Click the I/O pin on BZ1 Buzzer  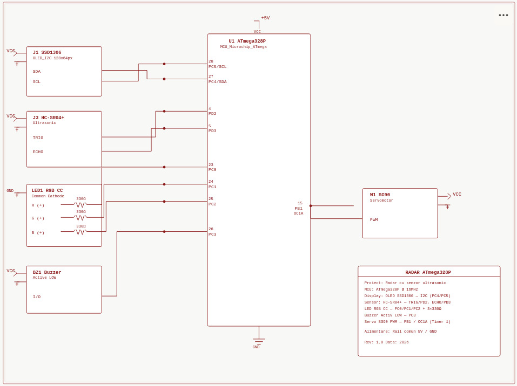pyautogui.click(x=37, y=297)
